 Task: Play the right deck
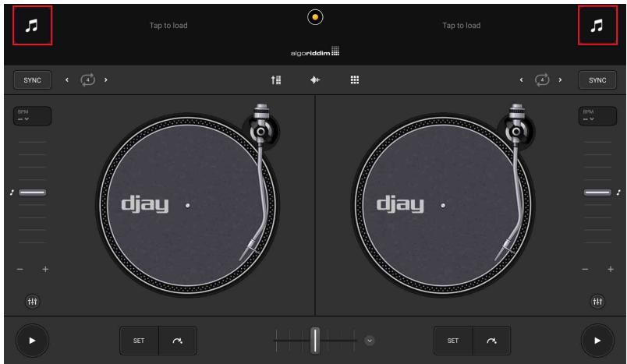[x=597, y=341]
